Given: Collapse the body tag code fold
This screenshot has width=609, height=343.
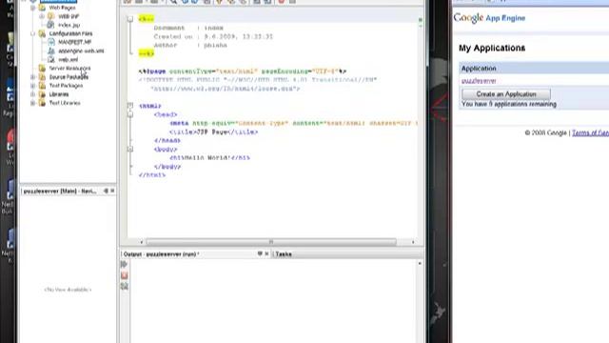Looking at the screenshot, I should pyautogui.click(x=130, y=149).
